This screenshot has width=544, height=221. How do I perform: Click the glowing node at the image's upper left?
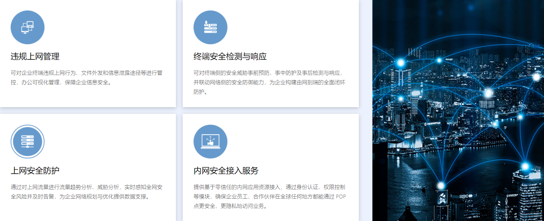[x=401, y=63]
